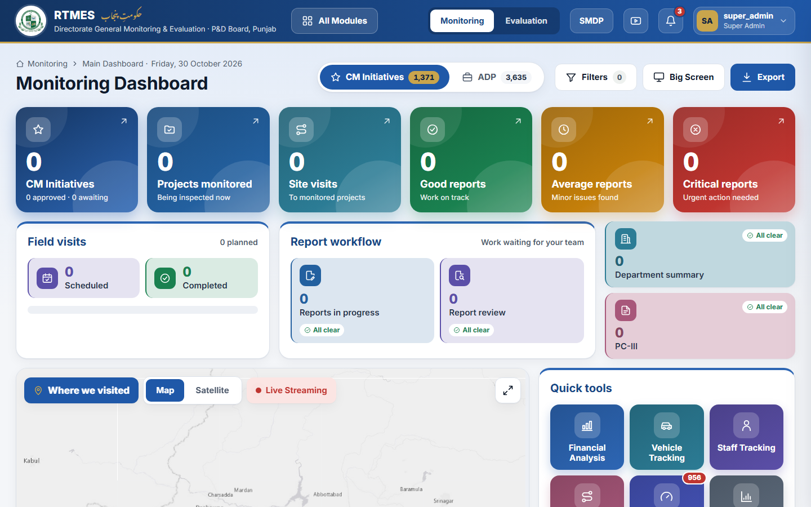Click the Report review search-document icon
This screenshot has width=811, height=507.
tap(460, 275)
